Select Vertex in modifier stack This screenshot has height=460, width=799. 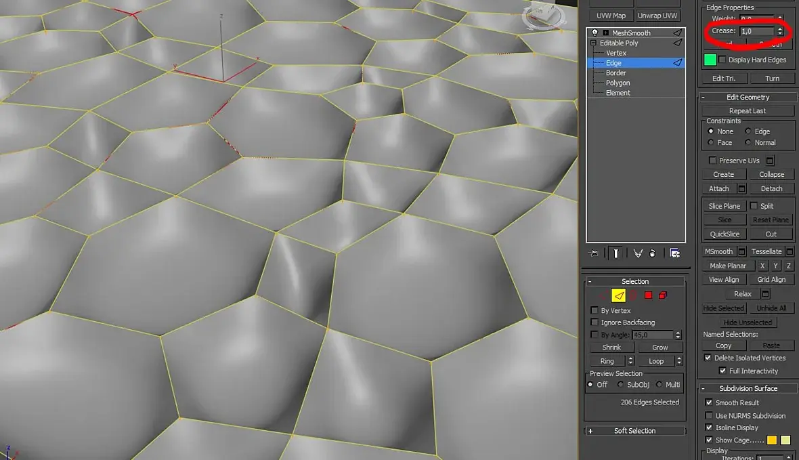[x=616, y=53]
